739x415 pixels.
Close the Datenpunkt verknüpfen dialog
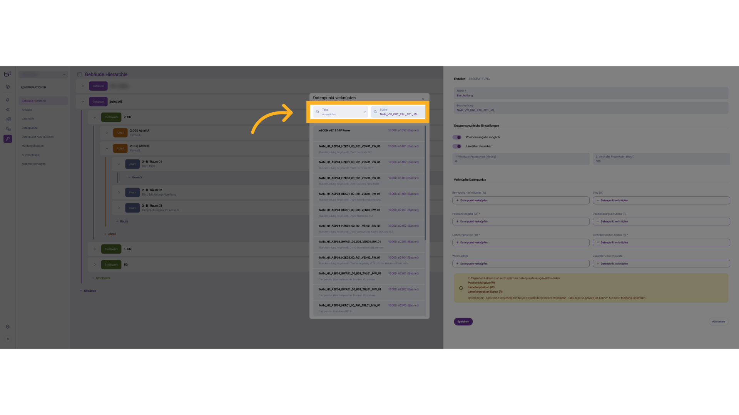(x=423, y=99)
